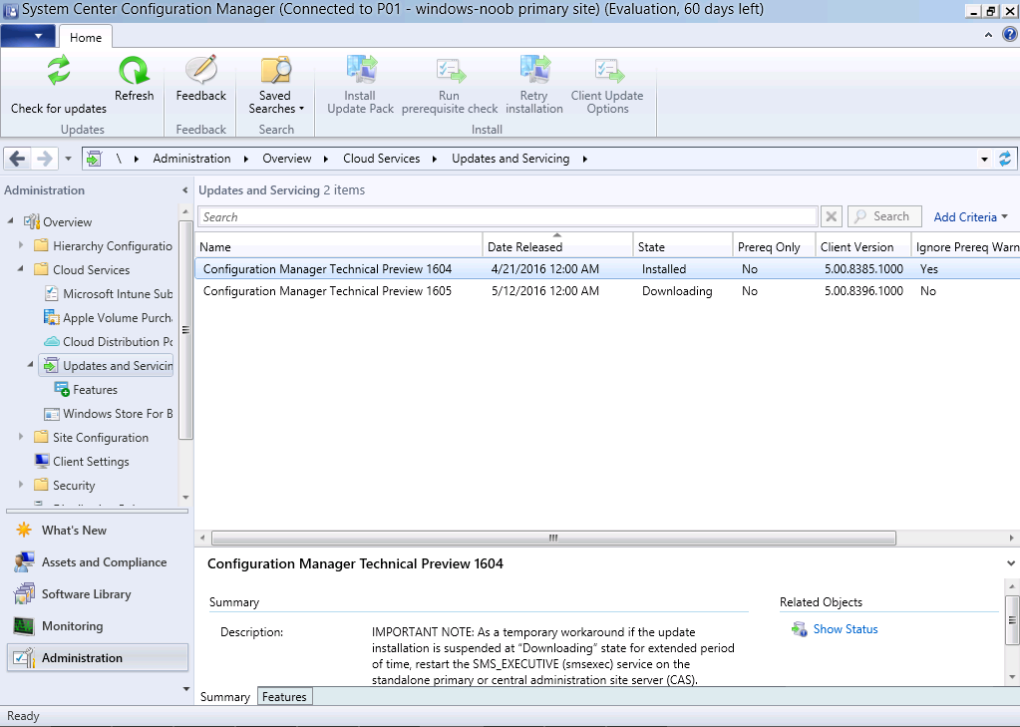The height and width of the screenshot is (727, 1020).
Task: Open Software Library workspace
Action: click(x=98, y=594)
